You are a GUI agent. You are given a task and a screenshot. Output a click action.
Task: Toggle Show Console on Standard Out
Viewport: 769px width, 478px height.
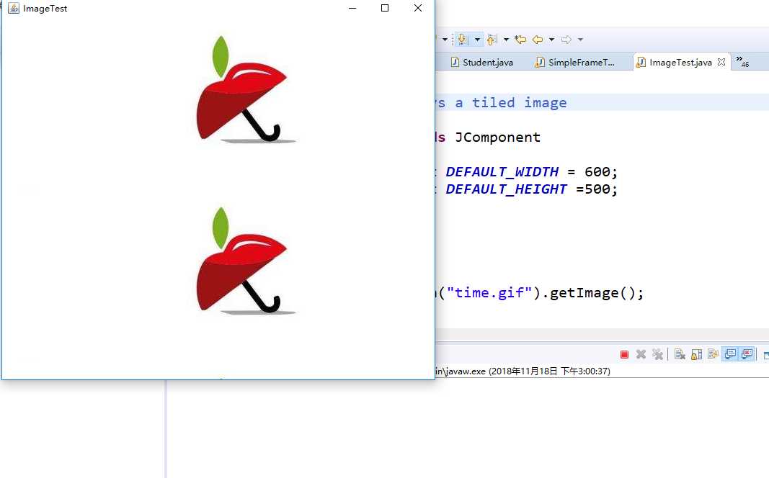[730, 354]
